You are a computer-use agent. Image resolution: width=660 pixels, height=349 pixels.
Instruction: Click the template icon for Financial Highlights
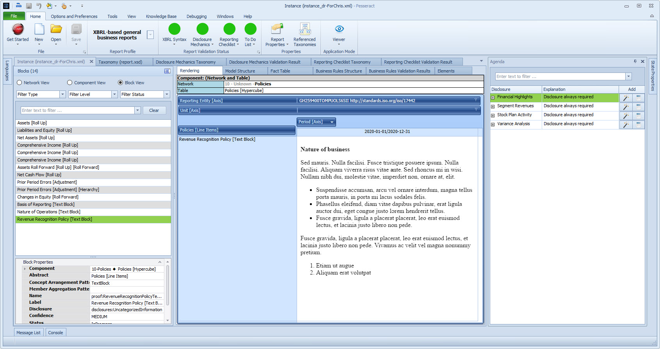coord(639,98)
